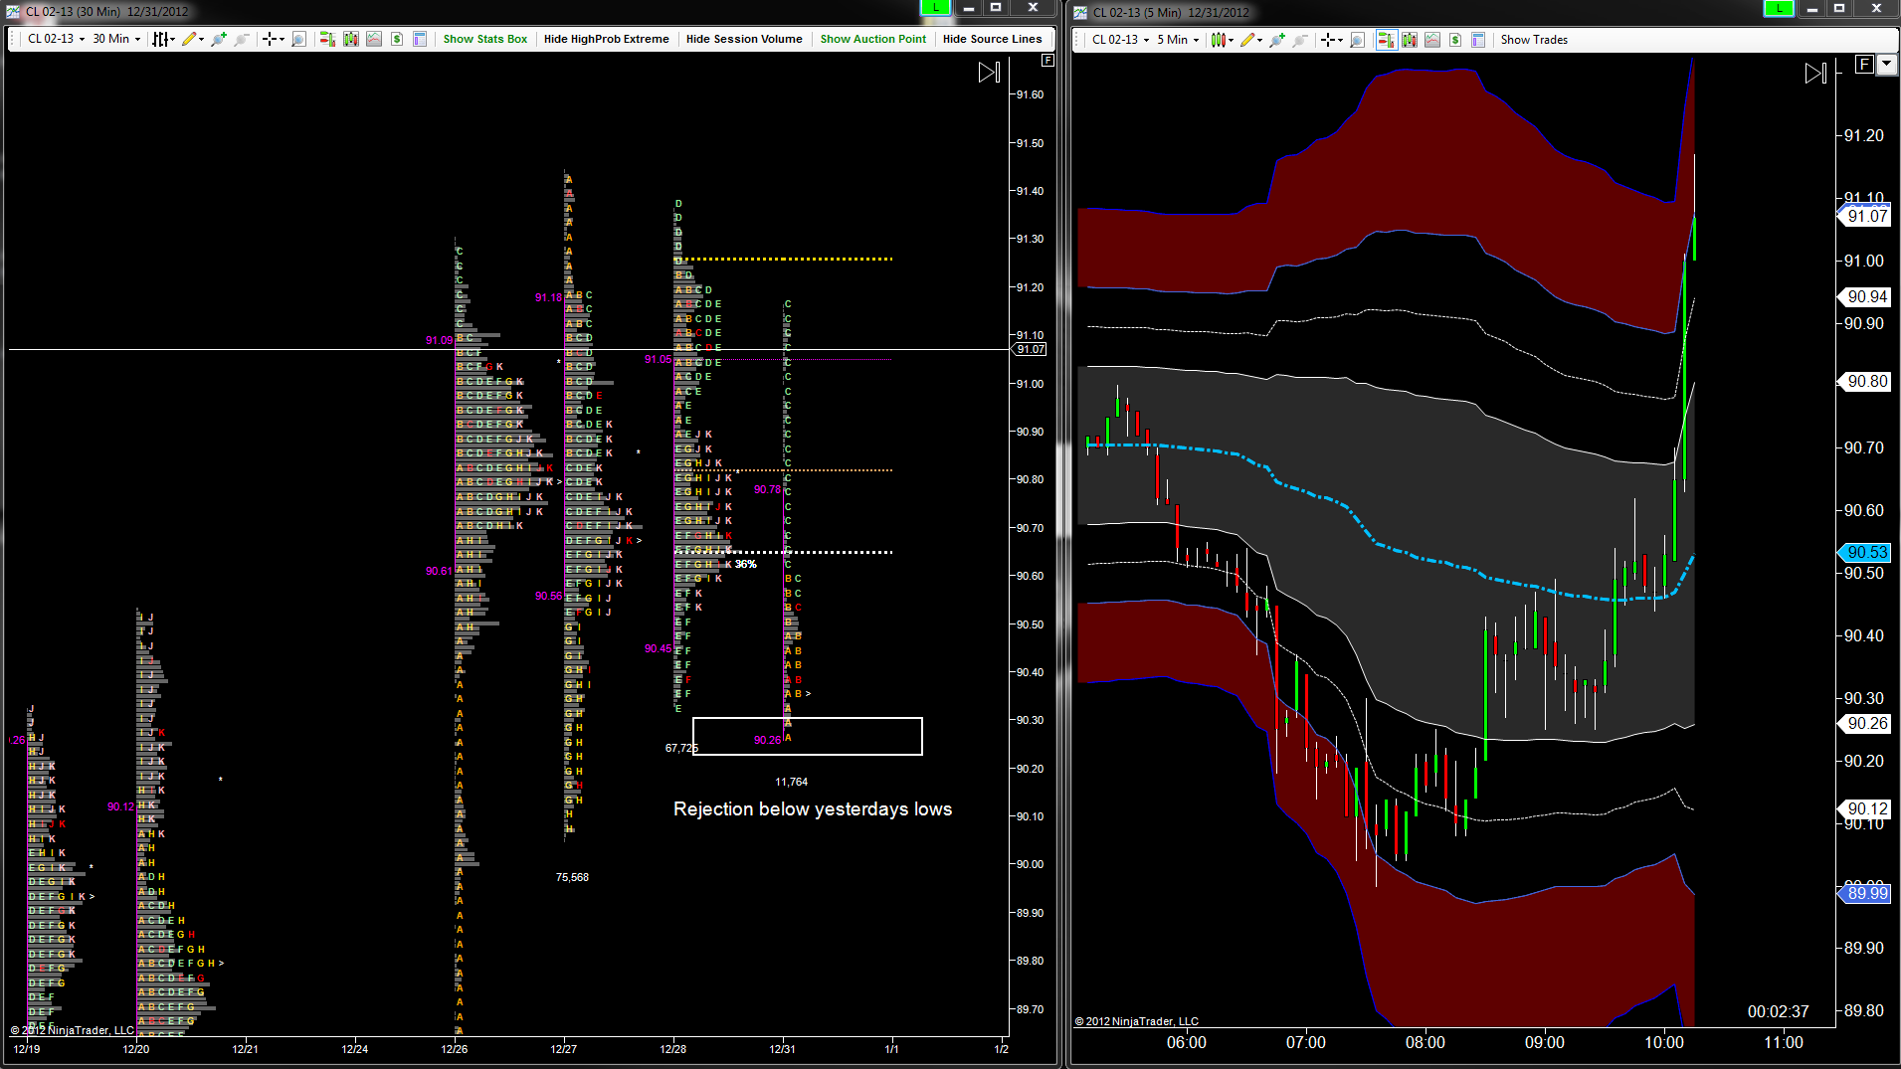Image resolution: width=1901 pixels, height=1069 pixels.
Task: Click the 75,568 volume label
Action: [x=572, y=877]
